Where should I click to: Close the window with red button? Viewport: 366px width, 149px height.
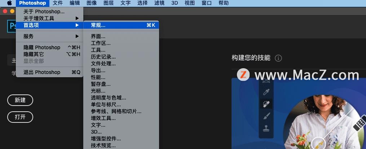[5, 11]
